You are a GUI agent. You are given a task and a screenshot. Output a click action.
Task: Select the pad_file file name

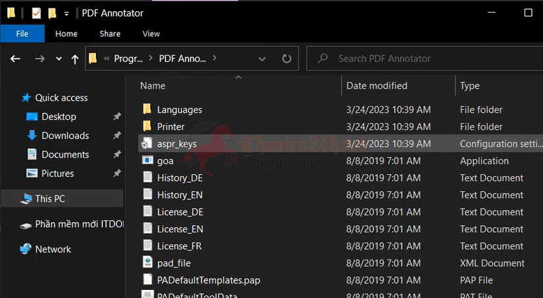point(174,264)
